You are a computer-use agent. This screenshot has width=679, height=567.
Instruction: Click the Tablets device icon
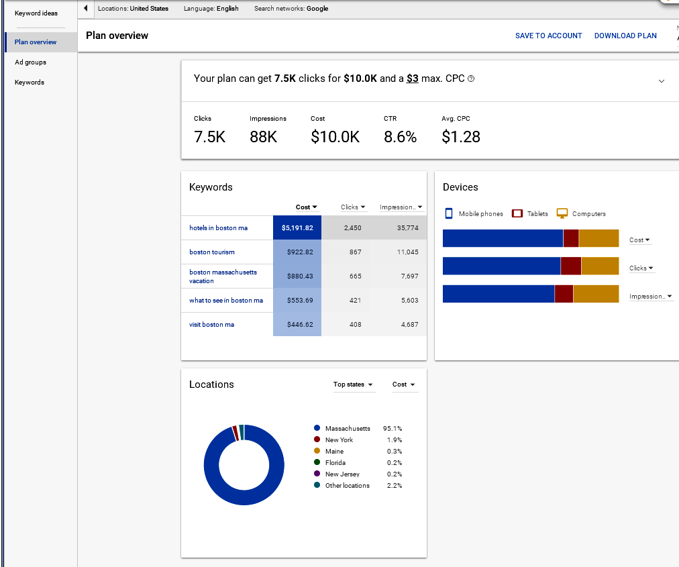pyautogui.click(x=517, y=213)
